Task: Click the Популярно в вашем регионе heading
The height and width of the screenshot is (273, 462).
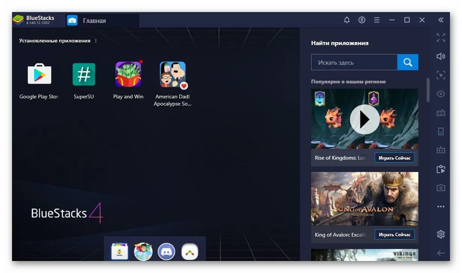Action: click(x=348, y=81)
